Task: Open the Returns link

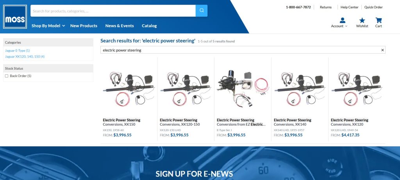Action: [x=326, y=7]
